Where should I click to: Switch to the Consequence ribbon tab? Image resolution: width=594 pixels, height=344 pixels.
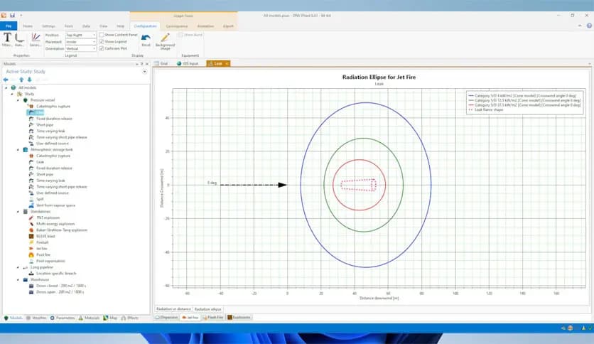(x=176, y=26)
